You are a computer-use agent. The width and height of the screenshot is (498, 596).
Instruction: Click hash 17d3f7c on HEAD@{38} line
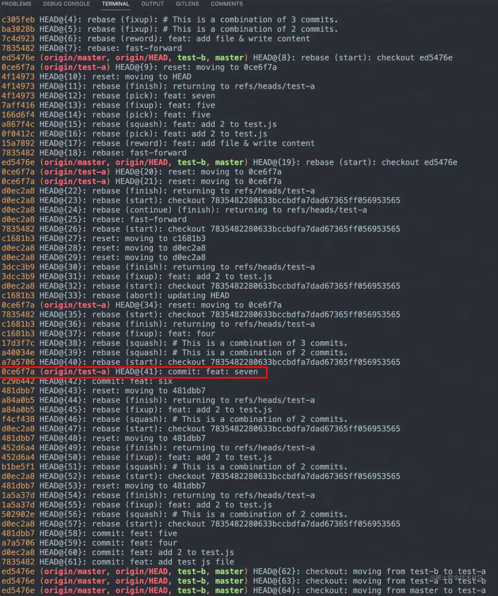pyautogui.click(x=18, y=343)
